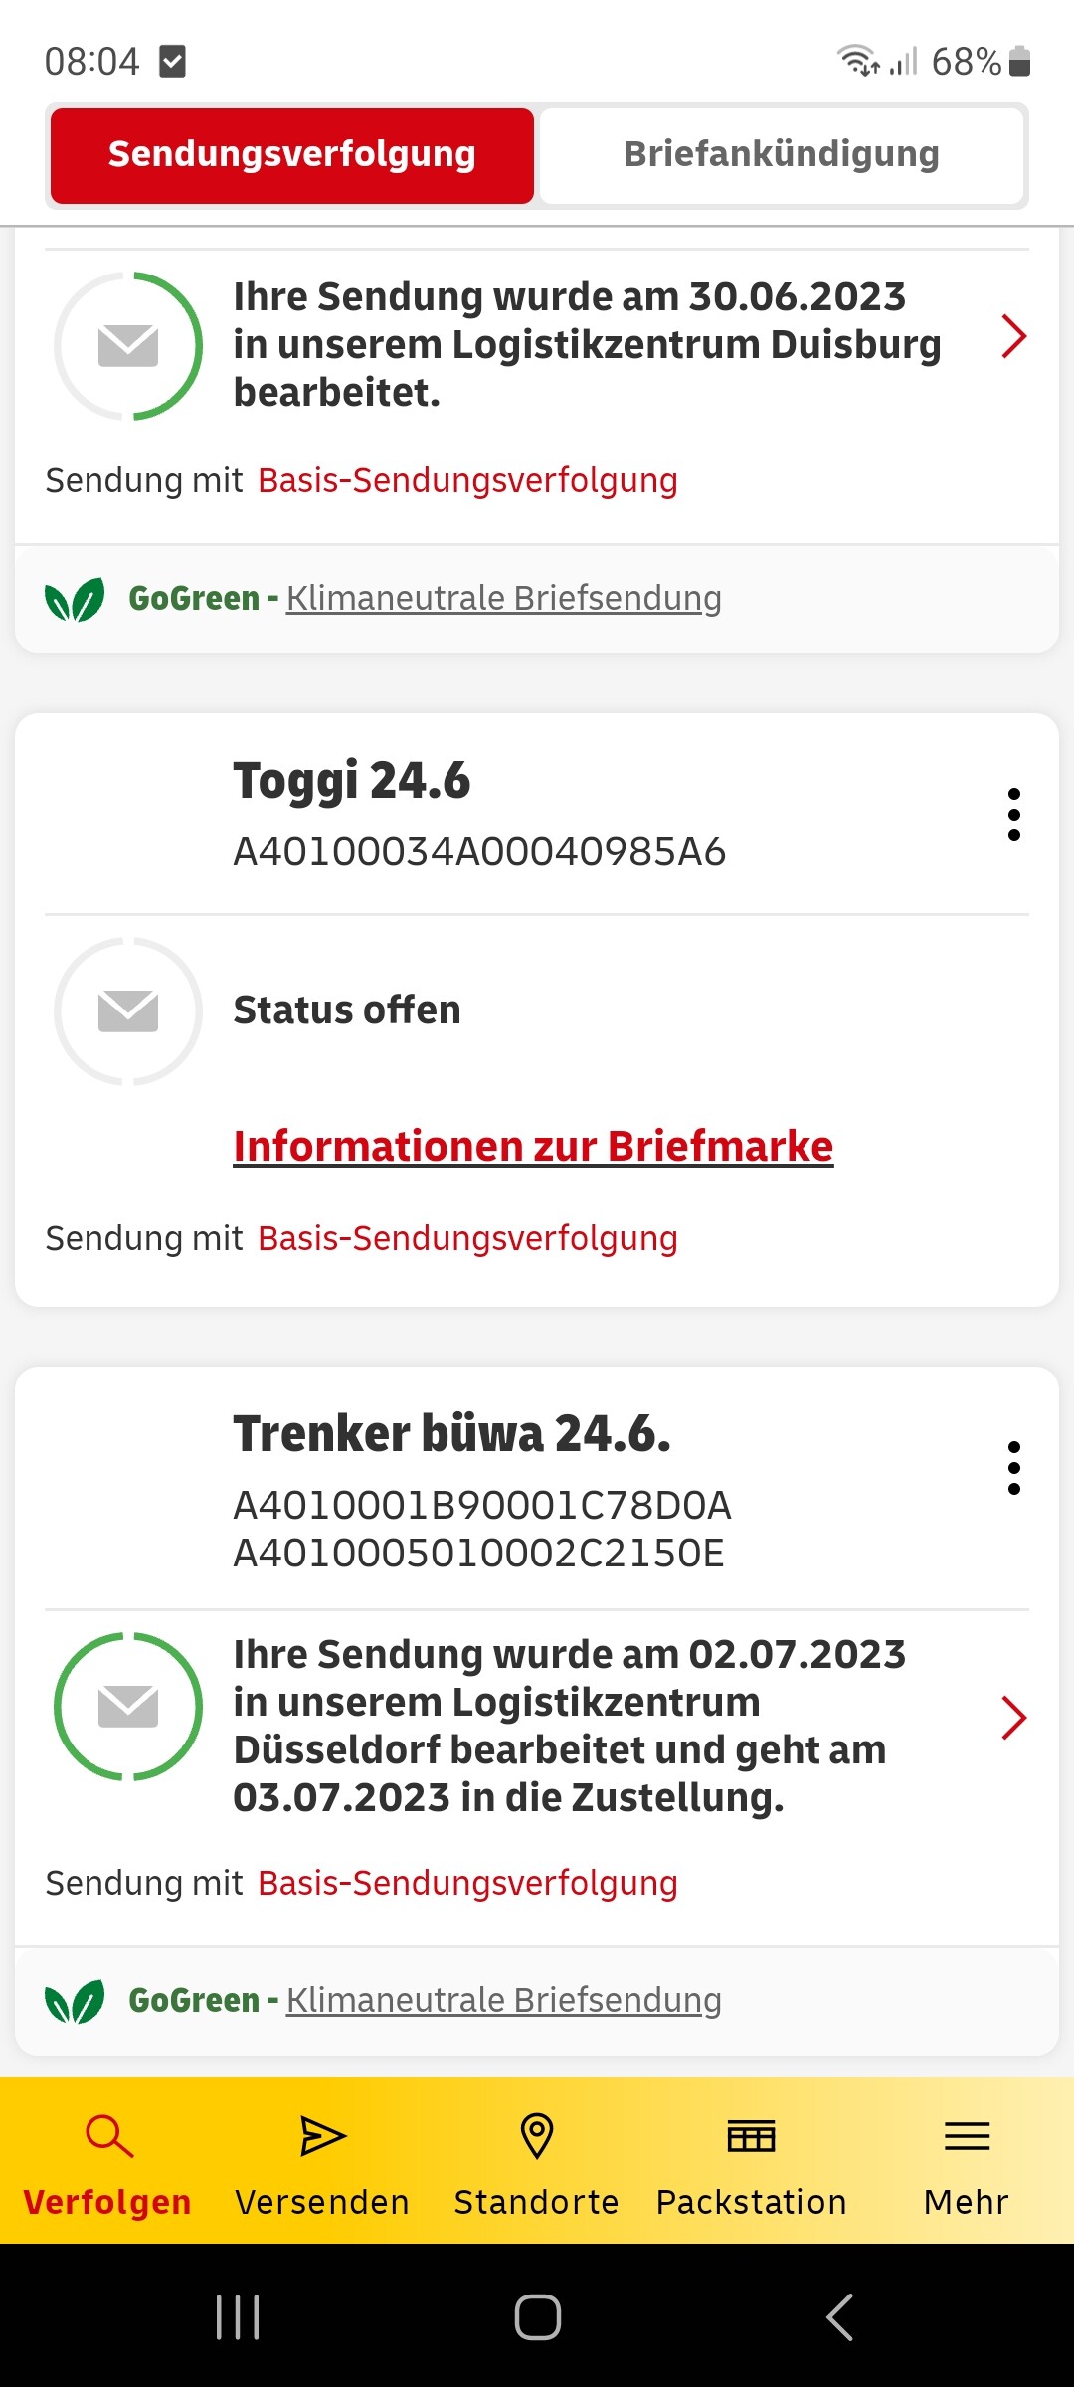Tap the Standorte location pin icon
The height and width of the screenshot is (2387, 1074).
pyautogui.click(x=537, y=2136)
